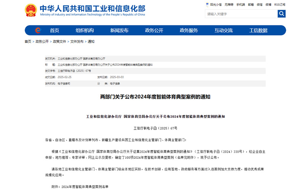Go to 新闻发布 section

pos(119,30)
